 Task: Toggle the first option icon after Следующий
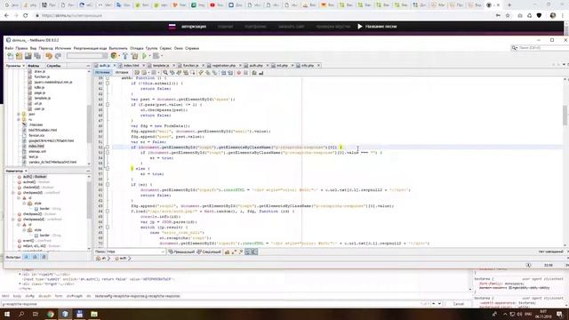(x=228, y=252)
